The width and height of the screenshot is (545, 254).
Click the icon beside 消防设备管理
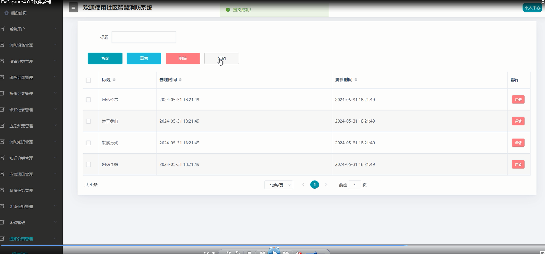click(2, 45)
